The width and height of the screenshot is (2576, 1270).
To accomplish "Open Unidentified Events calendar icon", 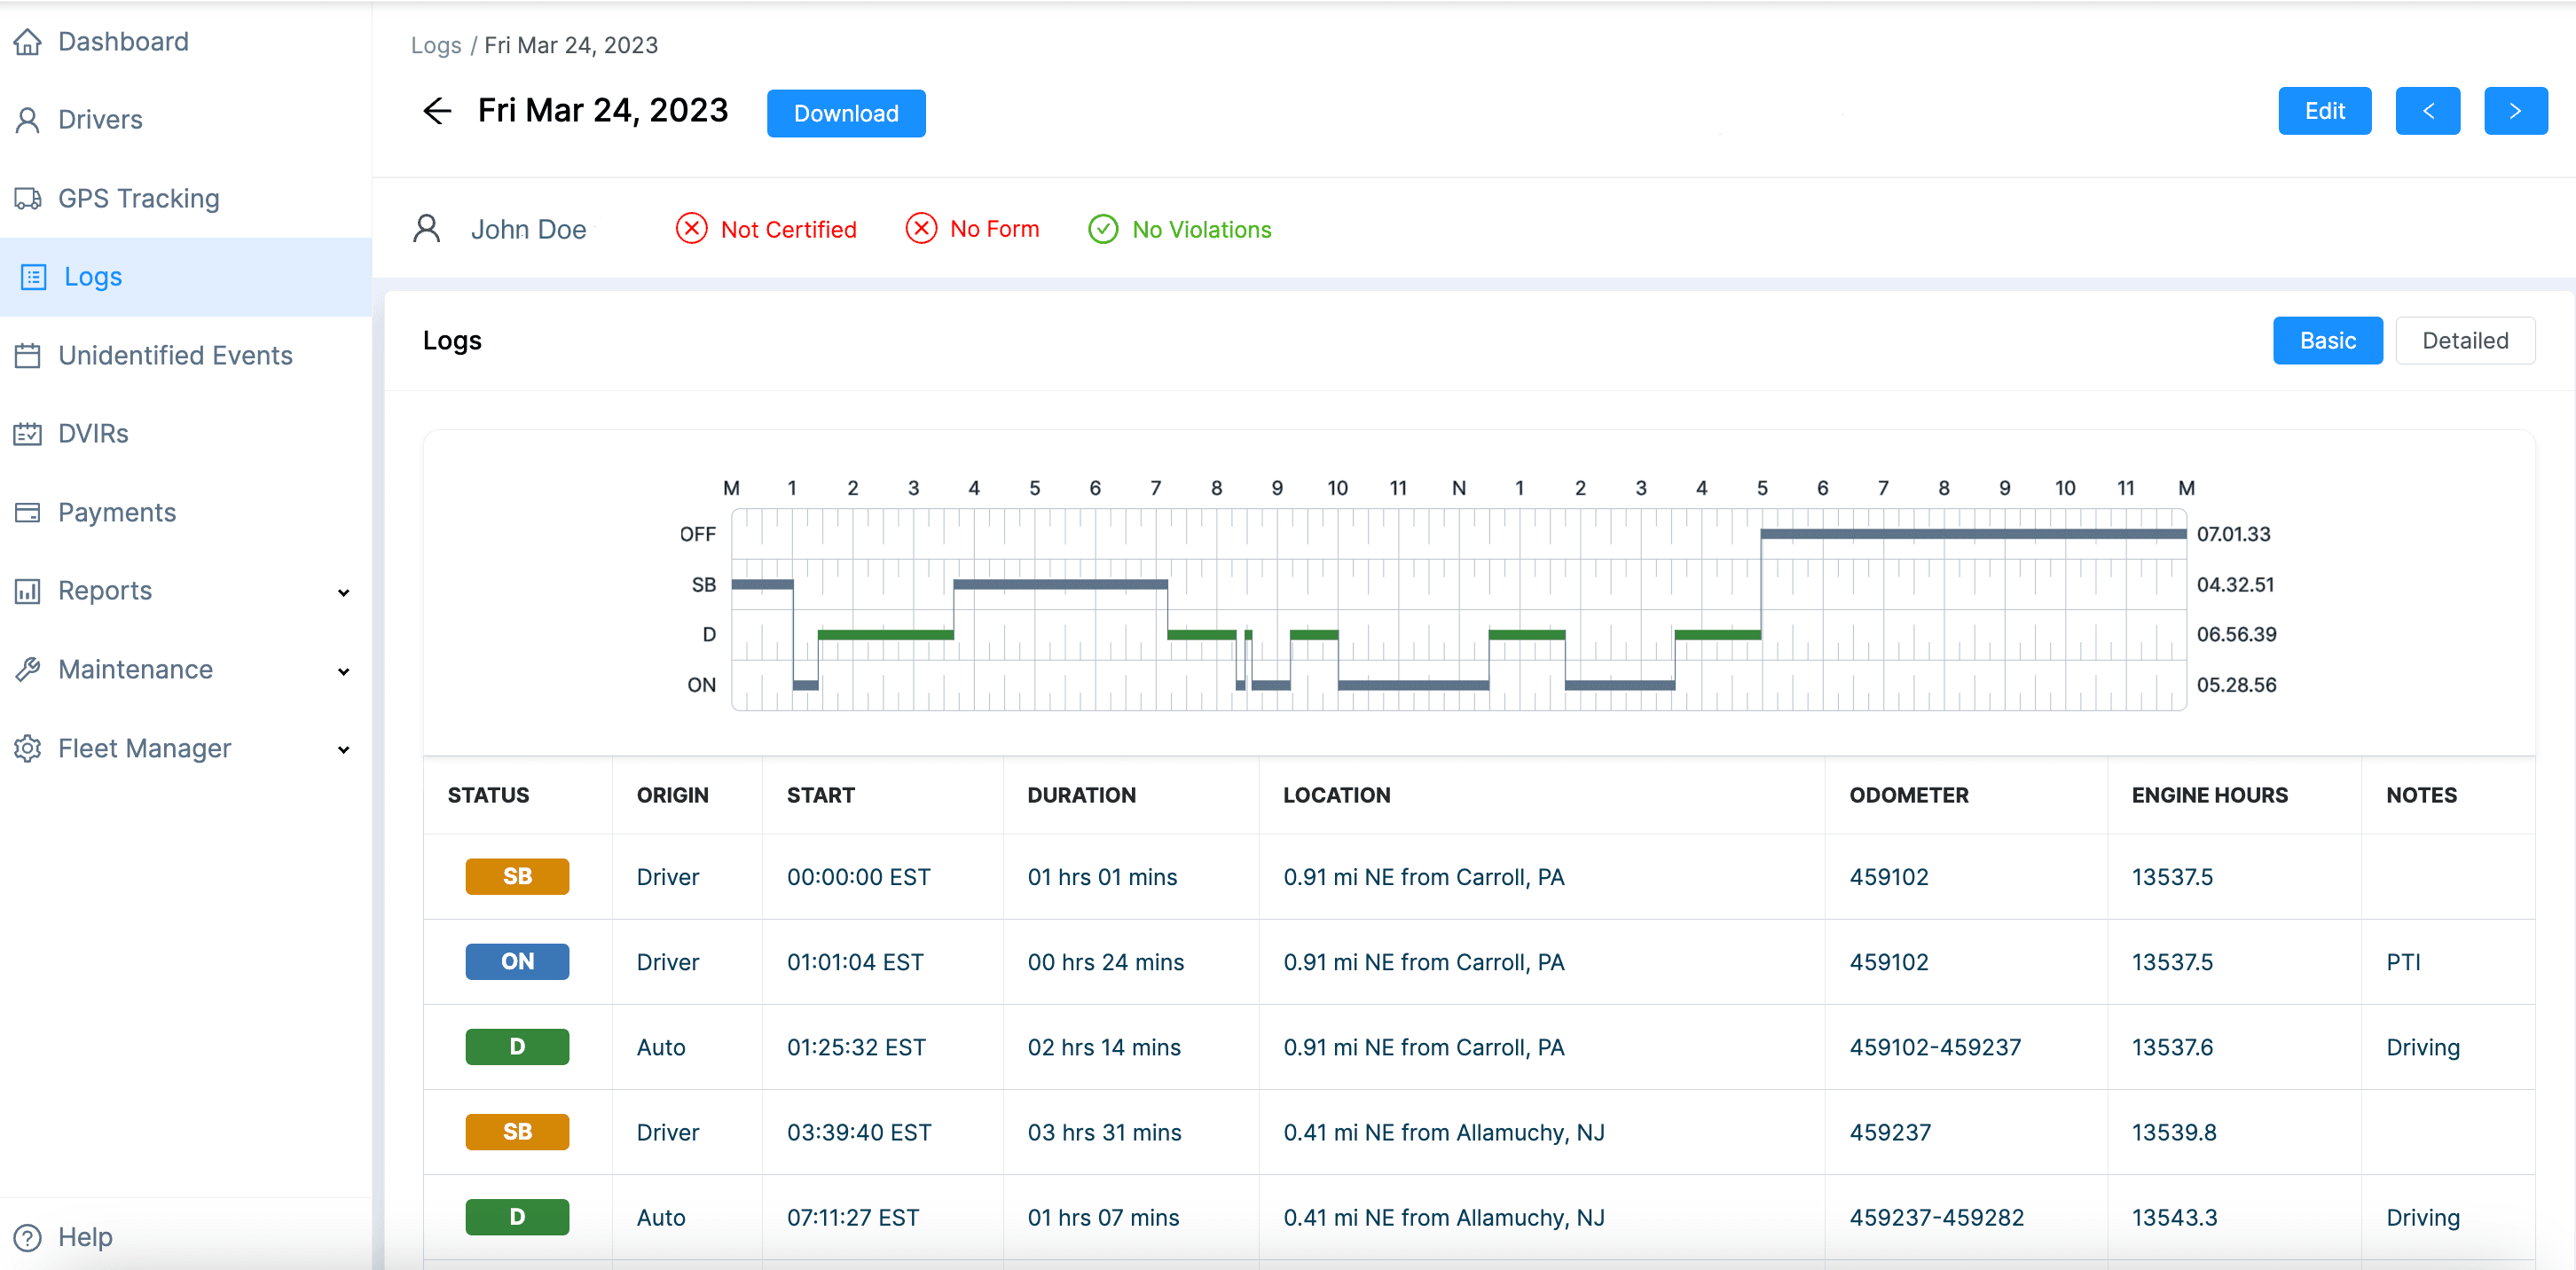I will pos(28,355).
